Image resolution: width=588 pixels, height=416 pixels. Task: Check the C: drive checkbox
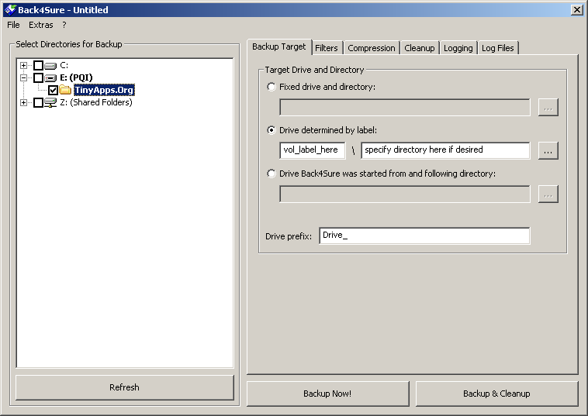[38, 66]
